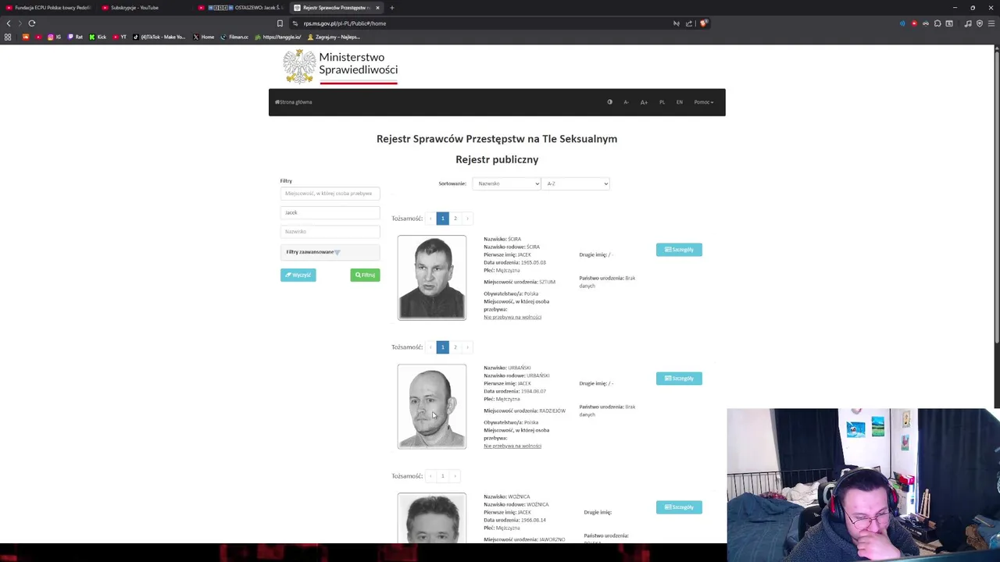Viewport: 1000px width, 562px height.
Task: Click the WOŹNICA mugshot thumbnail
Action: (431, 518)
